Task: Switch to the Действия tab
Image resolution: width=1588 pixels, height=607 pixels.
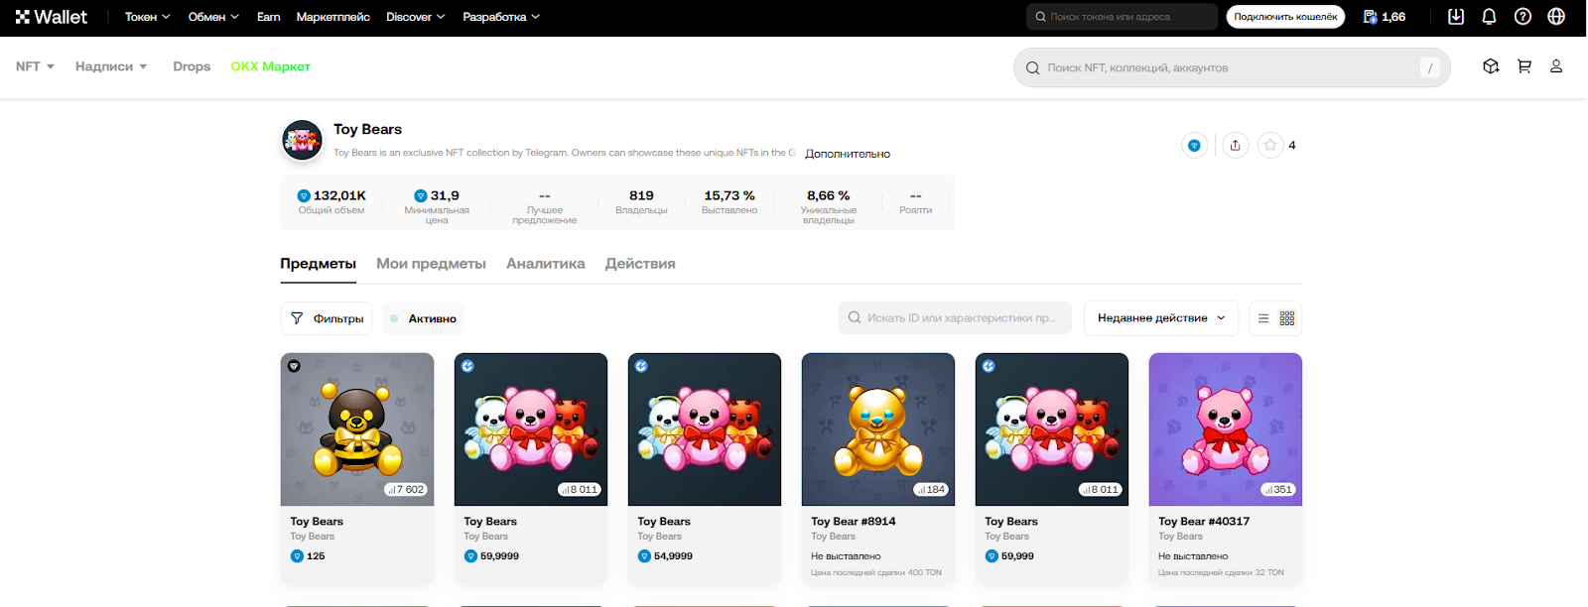Action: (x=640, y=264)
